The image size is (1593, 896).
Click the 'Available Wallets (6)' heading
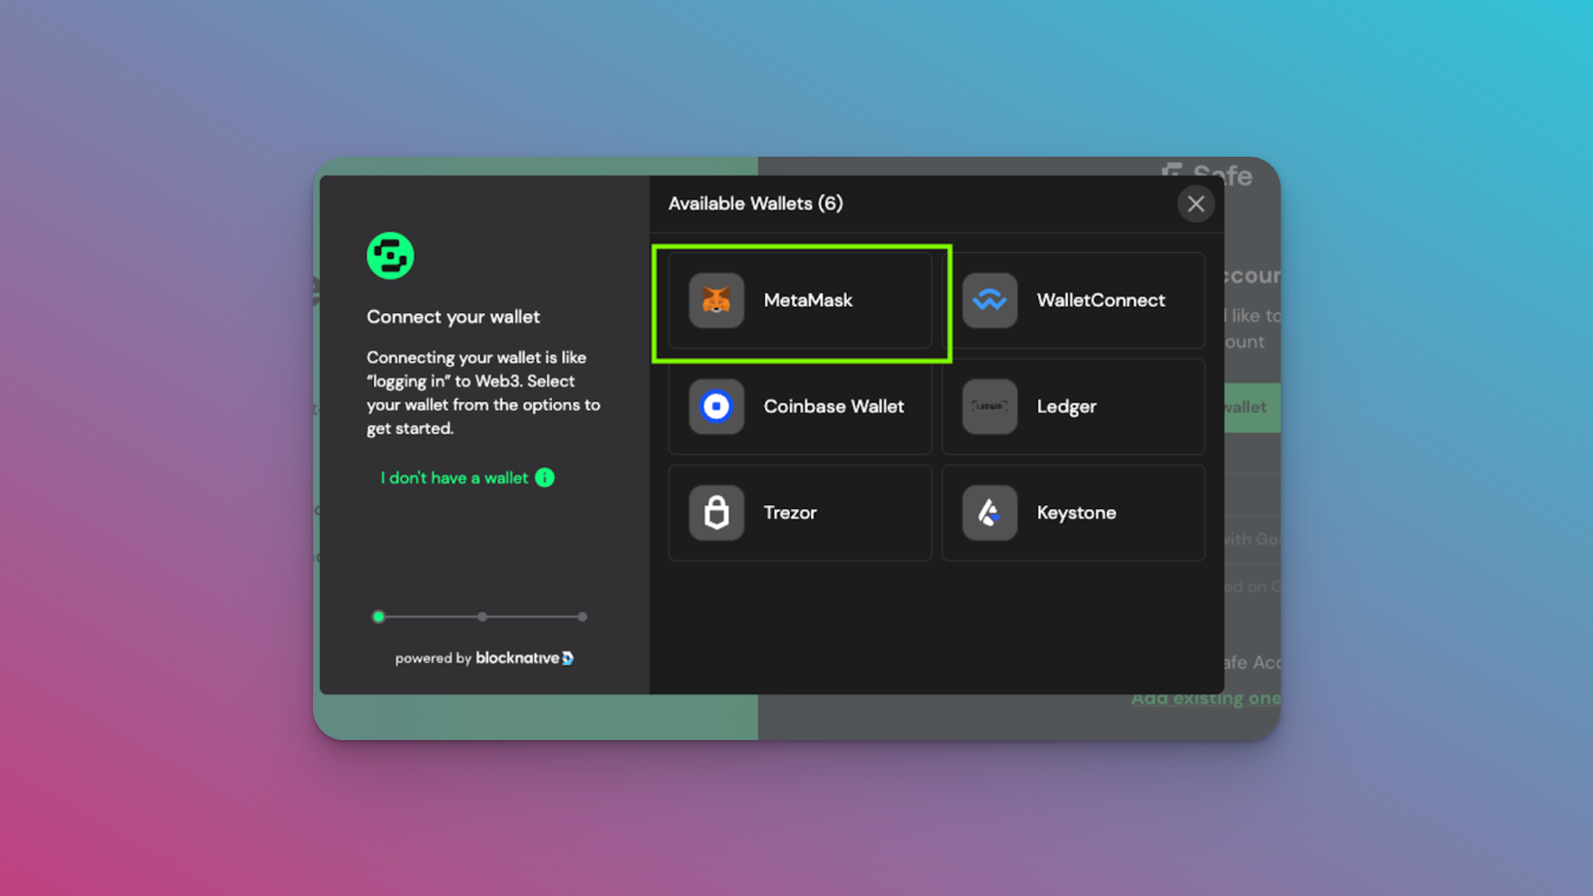pos(755,204)
